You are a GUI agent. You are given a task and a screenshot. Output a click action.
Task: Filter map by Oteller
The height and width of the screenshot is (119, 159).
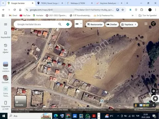pyautogui.click(x=112, y=24)
